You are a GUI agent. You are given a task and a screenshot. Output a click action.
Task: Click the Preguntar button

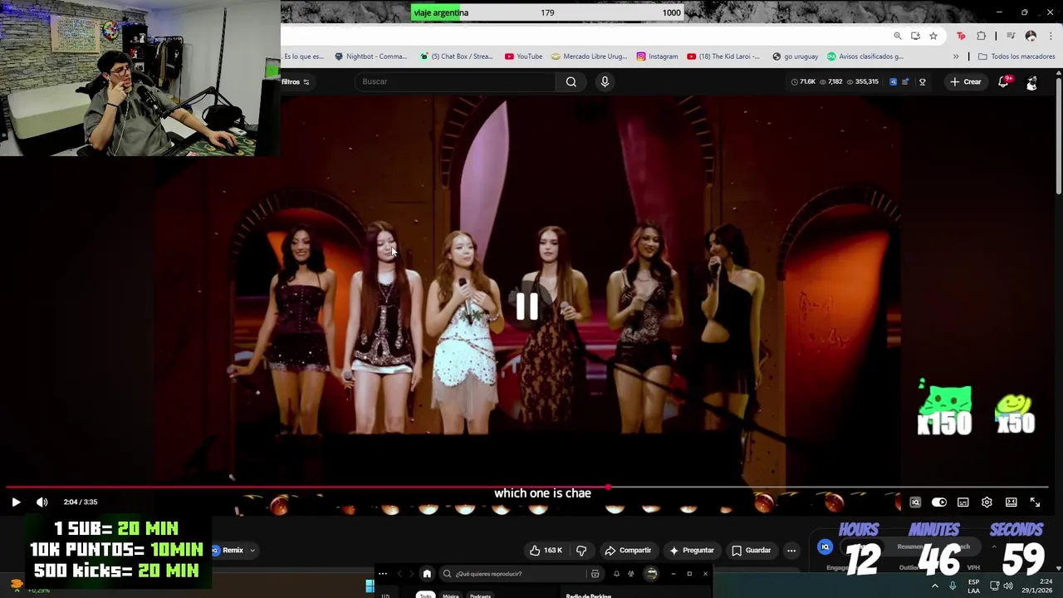(x=691, y=550)
